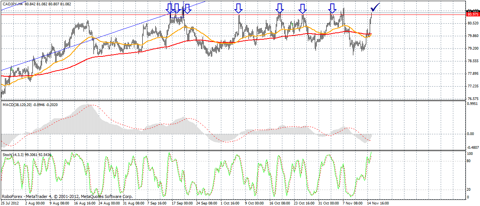Click the 7 Sep 16:00 time label
This screenshot has width=480, height=206.
click(158, 203)
